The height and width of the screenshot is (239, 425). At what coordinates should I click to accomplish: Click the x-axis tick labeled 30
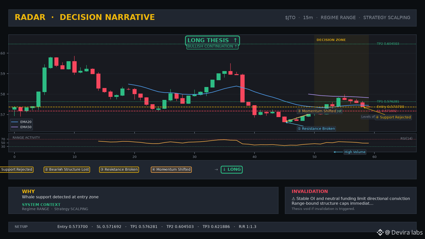[x=195, y=157]
